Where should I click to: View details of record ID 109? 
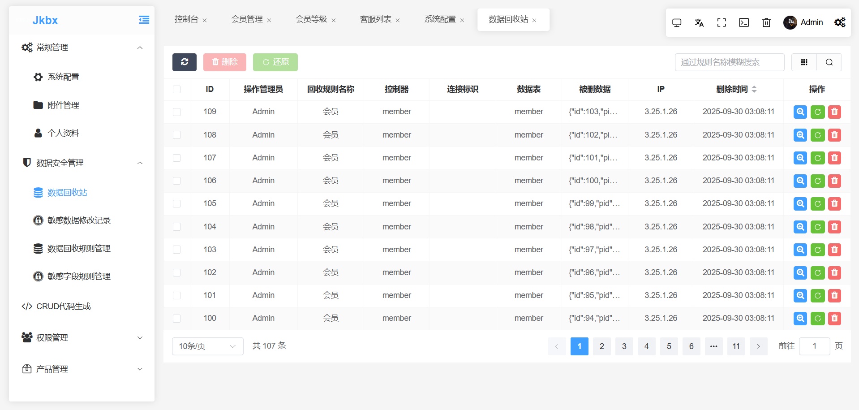point(800,112)
